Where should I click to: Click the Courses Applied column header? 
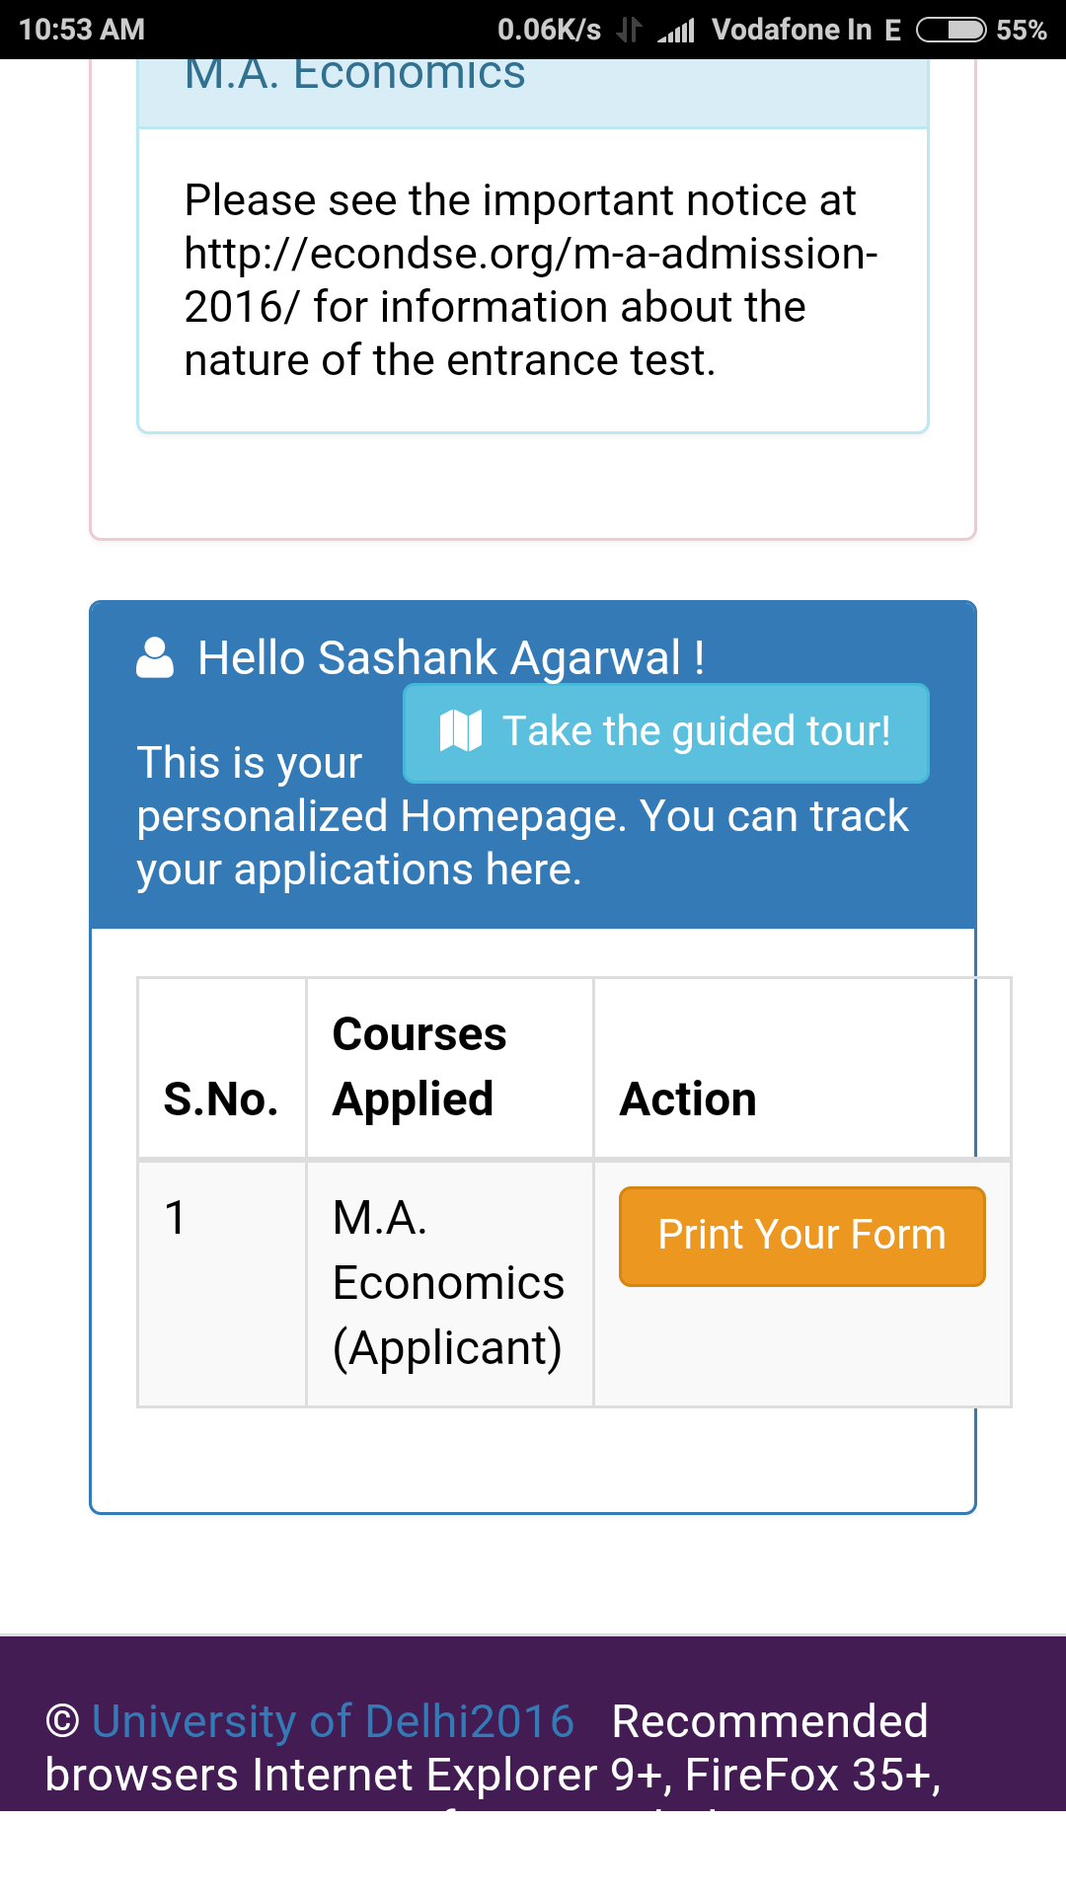tap(419, 1067)
